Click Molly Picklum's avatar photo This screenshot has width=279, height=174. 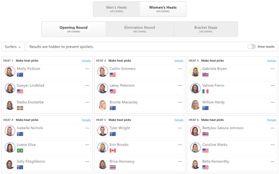(10, 71)
